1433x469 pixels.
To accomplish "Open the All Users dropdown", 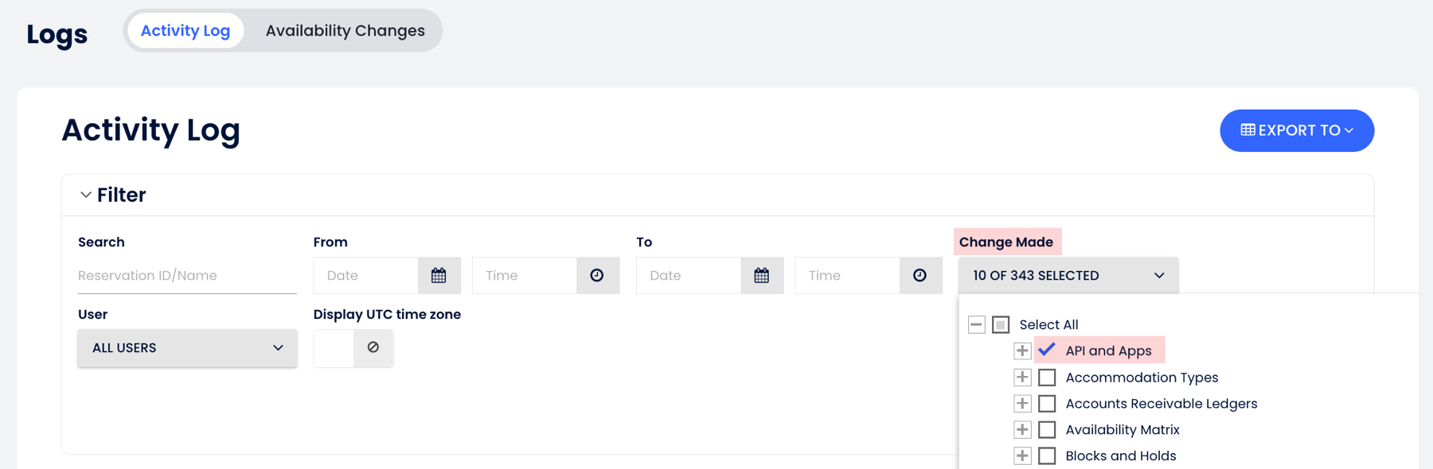I will [x=187, y=348].
